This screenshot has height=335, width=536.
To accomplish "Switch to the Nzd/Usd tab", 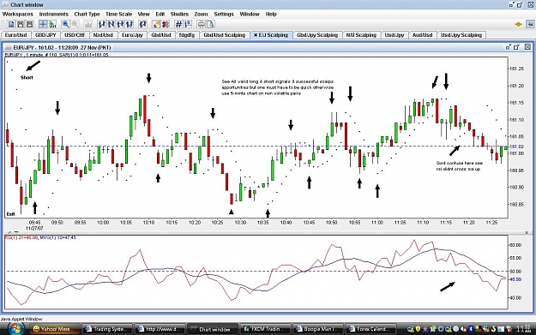I will tap(103, 35).
